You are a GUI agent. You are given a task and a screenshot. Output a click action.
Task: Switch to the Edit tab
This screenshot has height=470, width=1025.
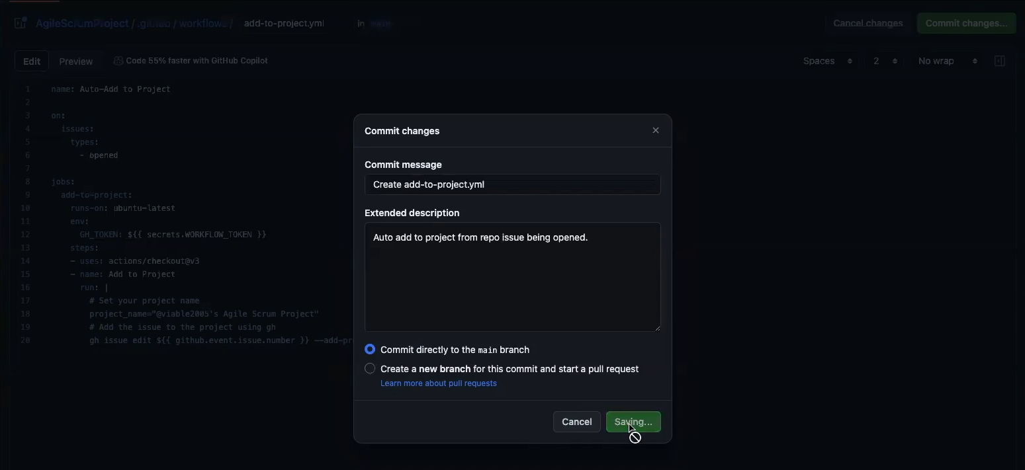[32, 61]
